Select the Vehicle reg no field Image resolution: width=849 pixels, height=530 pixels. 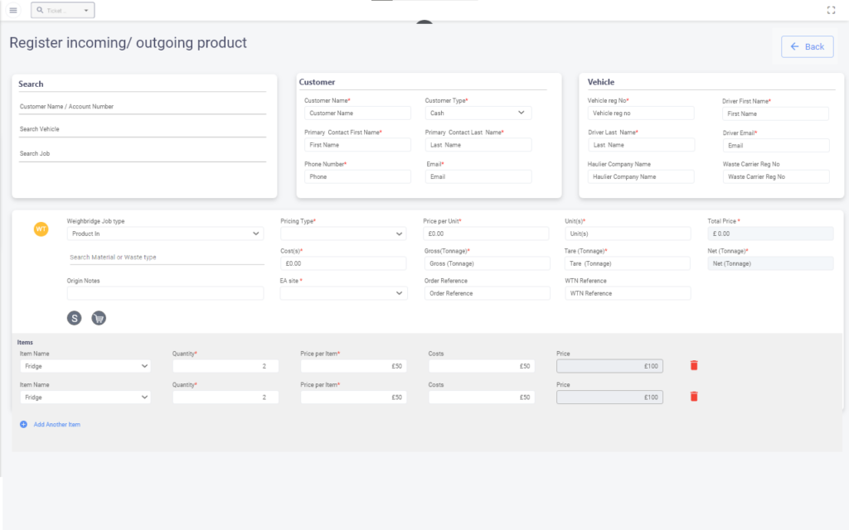tap(641, 112)
